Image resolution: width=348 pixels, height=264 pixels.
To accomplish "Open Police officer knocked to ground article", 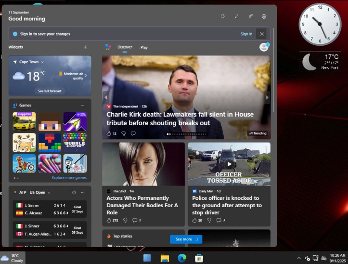I will click(227, 205).
